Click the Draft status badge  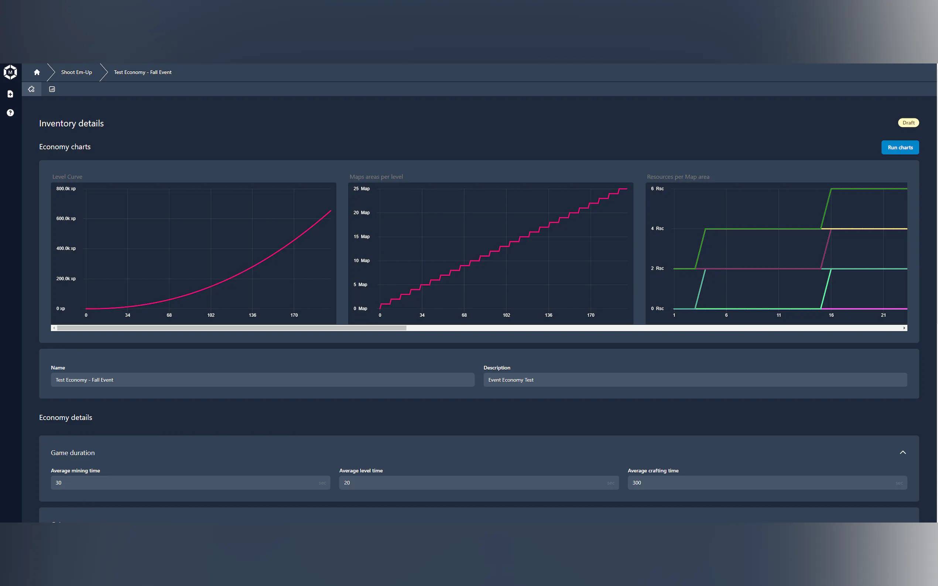(x=908, y=123)
